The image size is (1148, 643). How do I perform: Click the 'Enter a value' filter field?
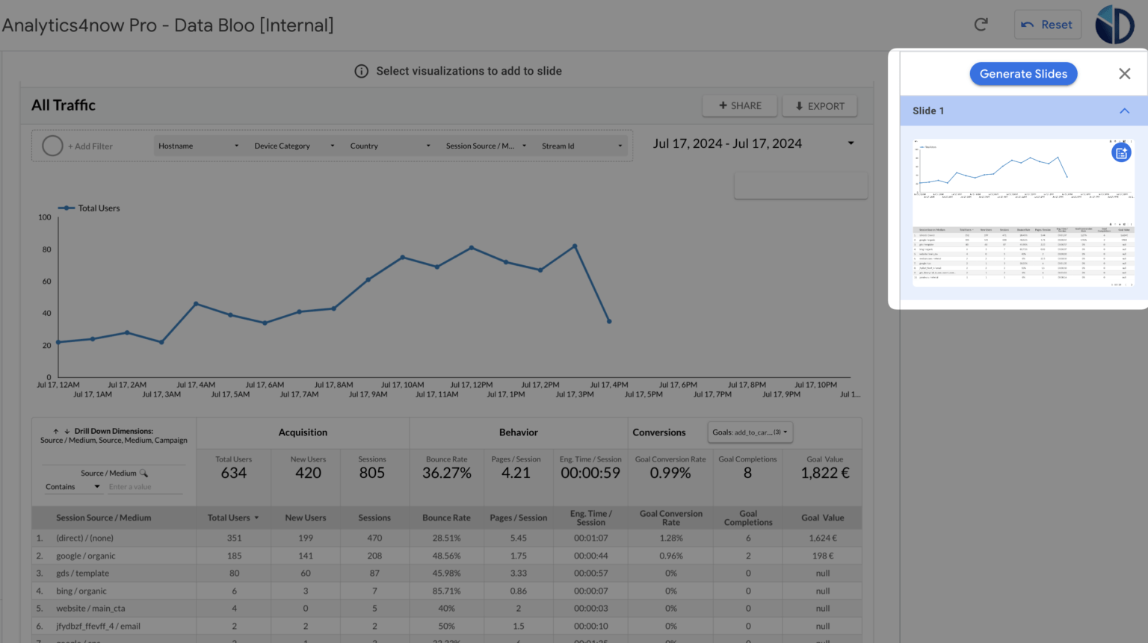145,486
